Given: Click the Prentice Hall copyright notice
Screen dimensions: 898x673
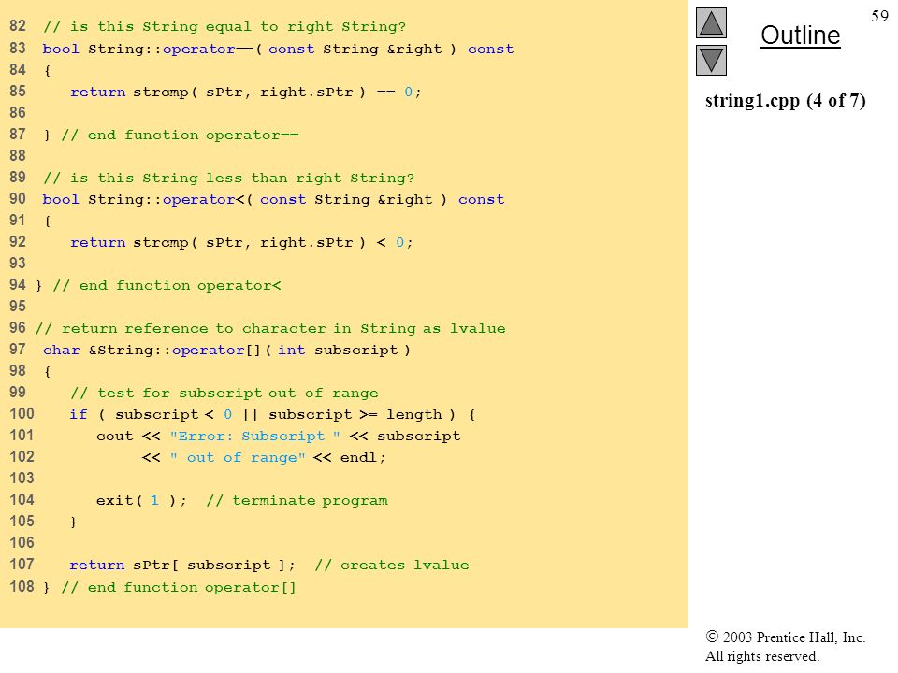Looking at the screenshot, I should (x=785, y=646).
